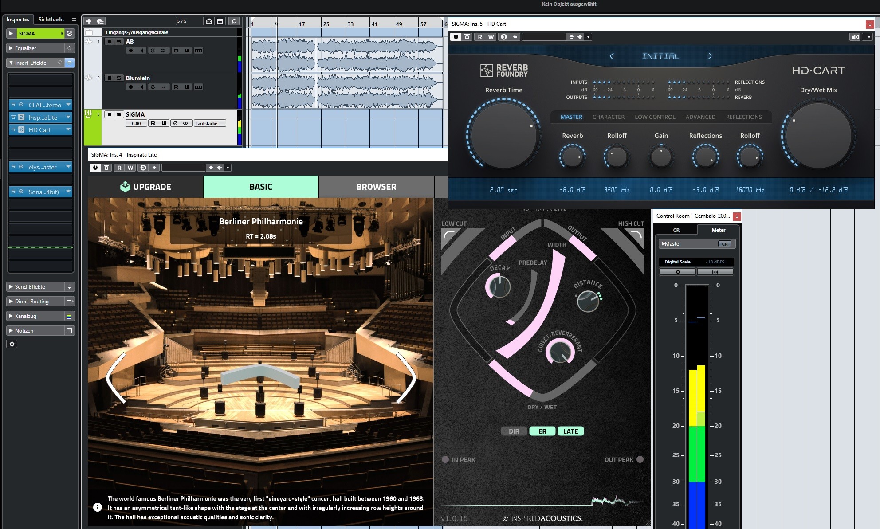Image resolution: width=880 pixels, height=529 pixels.
Task: Expand the Equalizer inspector section
Action: [11, 48]
